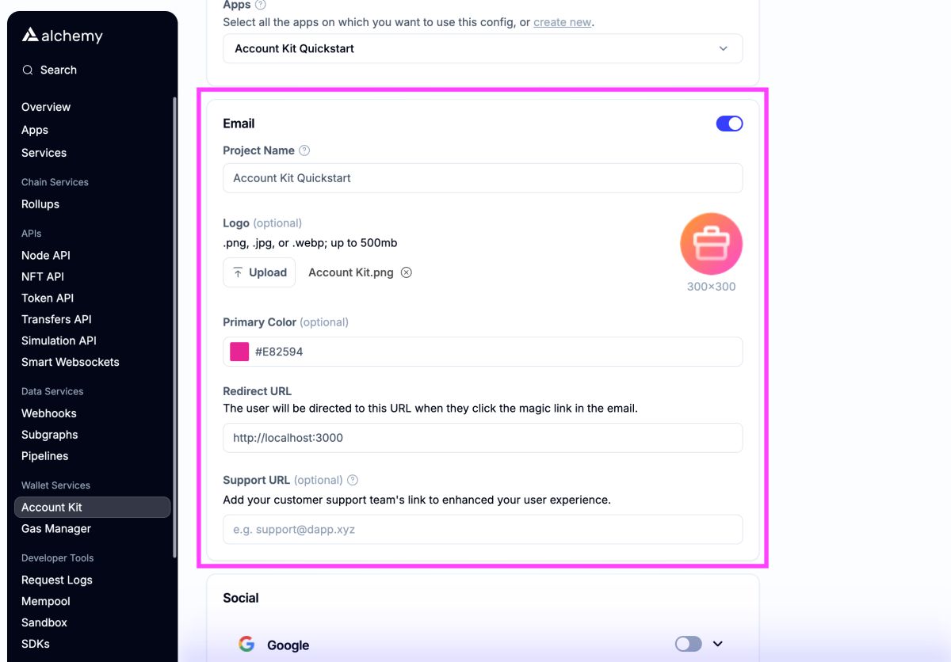Expand the Google settings chevron
951x662 pixels.
click(x=718, y=644)
